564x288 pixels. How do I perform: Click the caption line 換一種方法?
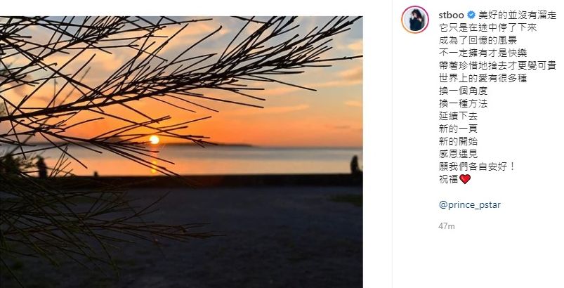(x=464, y=103)
